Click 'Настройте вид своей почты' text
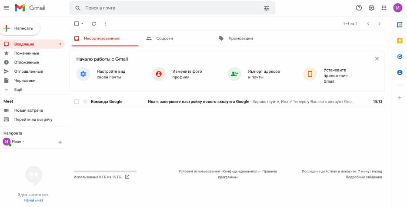The height and width of the screenshot is (207, 407). coord(111,74)
